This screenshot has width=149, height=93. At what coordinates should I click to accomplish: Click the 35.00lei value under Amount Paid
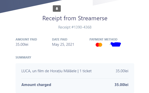pos(22,44)
